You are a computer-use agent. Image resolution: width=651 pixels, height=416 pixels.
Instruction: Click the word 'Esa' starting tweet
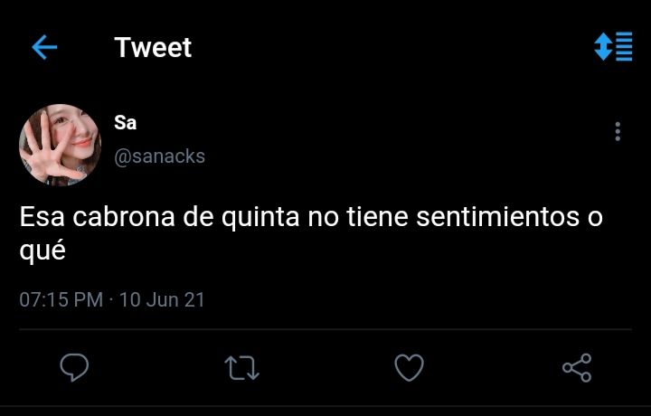(x=42, y=217)
